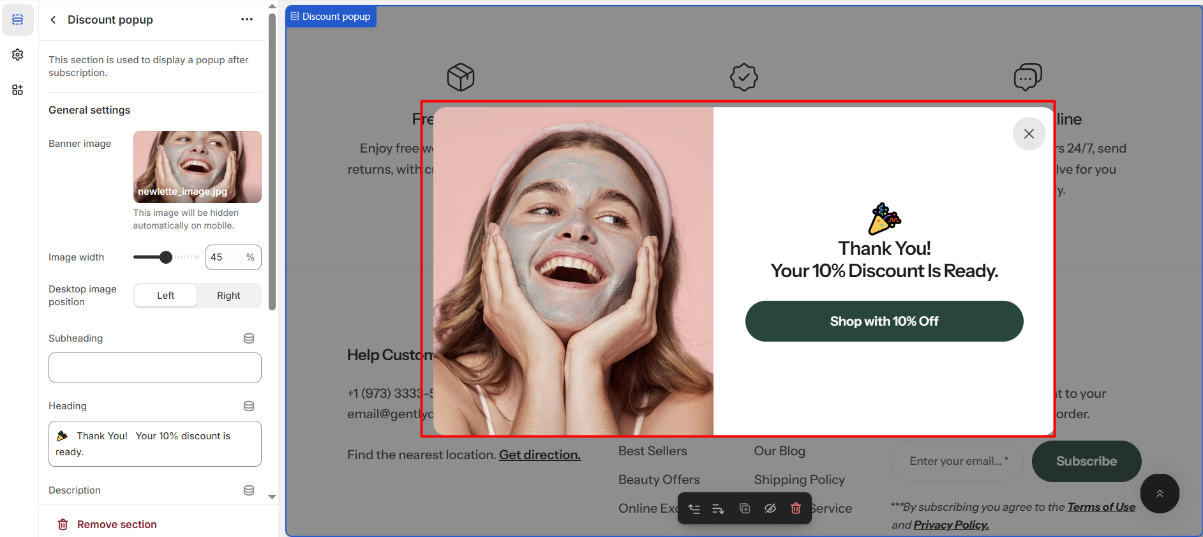Click Shop with 10% Off button
Image resolution: width=1203 pixels, height=537 pixels.
tap(884, 321)
